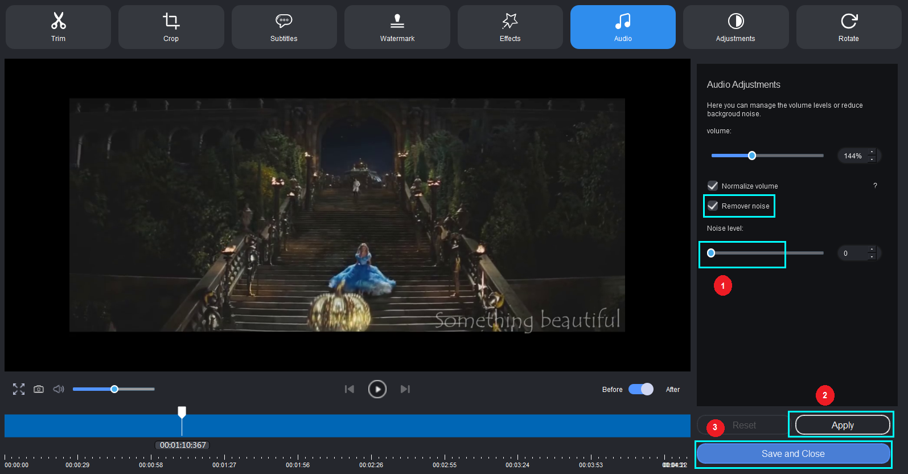This screenshot has width=908, height=474.
Task: Click the video preview frame
Action: pos(347,215)
